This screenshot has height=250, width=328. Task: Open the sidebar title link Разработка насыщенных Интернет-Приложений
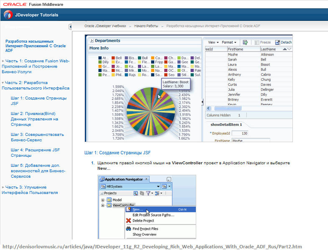pos(36,46)
